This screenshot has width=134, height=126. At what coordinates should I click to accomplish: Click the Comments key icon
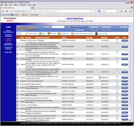point(59,34)
